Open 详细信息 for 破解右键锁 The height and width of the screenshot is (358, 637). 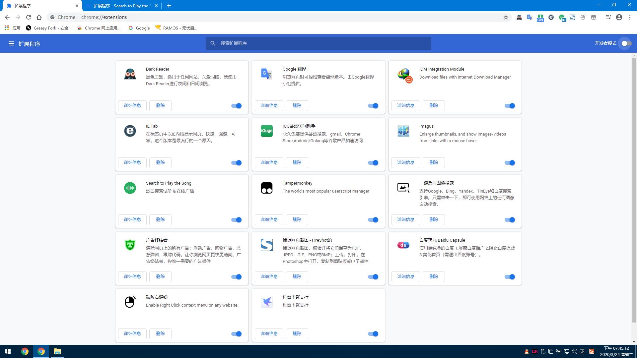(x=132, y=334)
